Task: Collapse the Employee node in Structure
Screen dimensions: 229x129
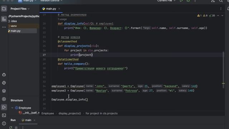Action: 12,108
